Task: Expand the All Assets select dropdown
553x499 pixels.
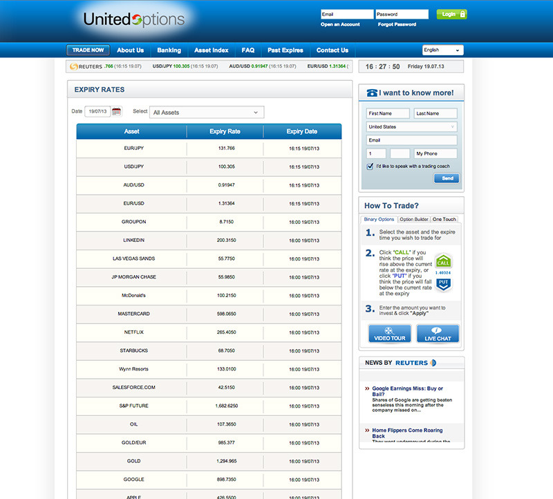Action: (207, 113)
